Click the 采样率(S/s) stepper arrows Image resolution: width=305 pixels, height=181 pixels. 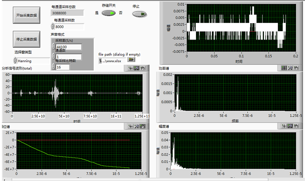[x=53, y=47]
